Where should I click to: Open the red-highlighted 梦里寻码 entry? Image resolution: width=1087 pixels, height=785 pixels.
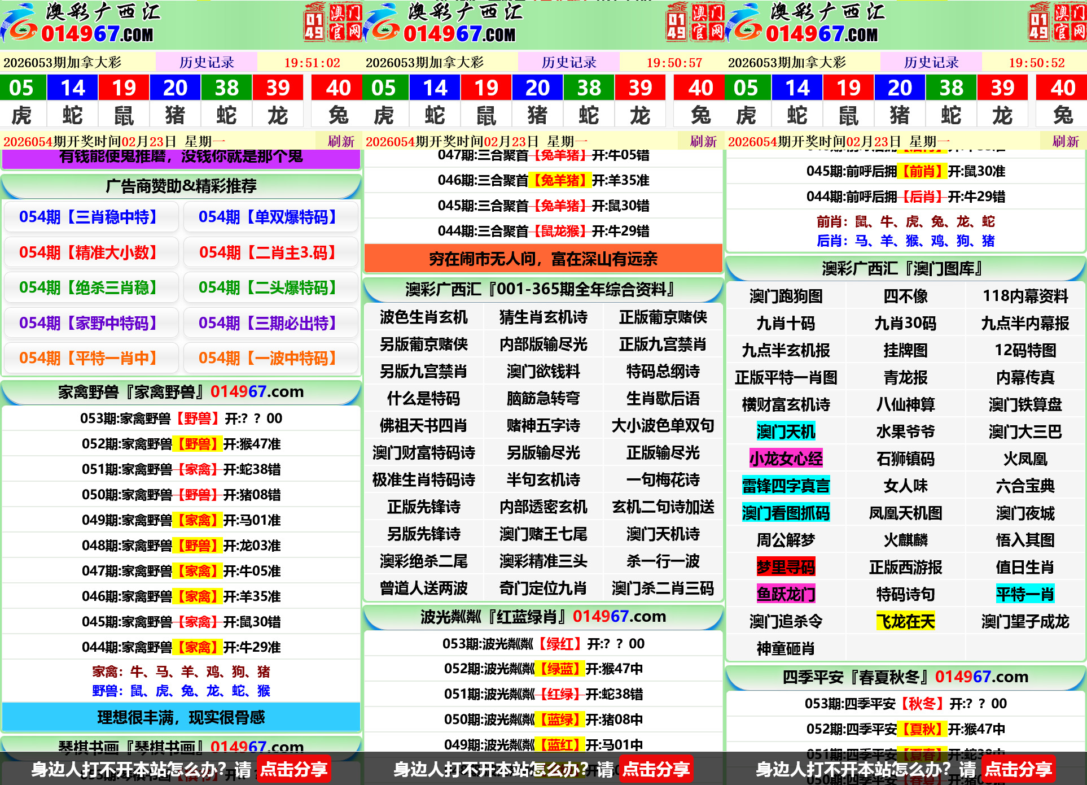(786, 566)
